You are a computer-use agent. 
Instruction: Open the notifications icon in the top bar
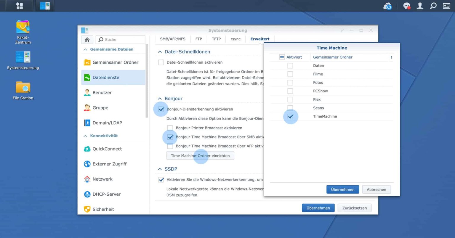[x=406, y=6]
